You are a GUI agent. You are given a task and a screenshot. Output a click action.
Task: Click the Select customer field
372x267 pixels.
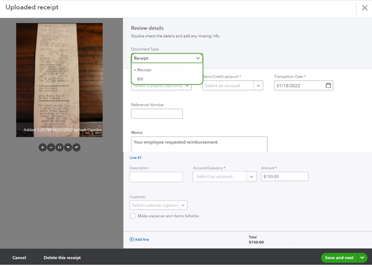[x=154, y=205]
